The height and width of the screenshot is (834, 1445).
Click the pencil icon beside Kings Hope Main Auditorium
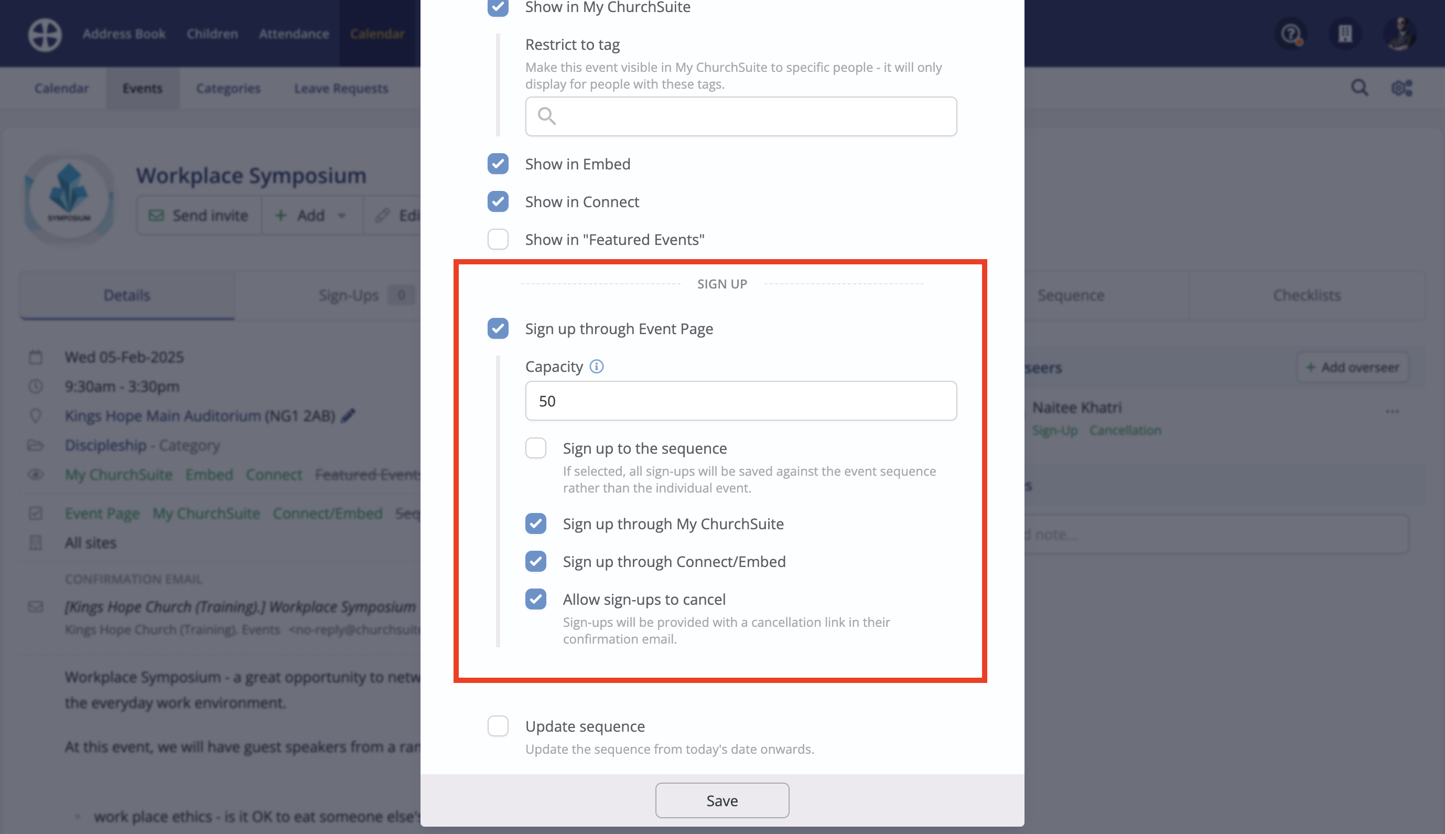point(348,415)
